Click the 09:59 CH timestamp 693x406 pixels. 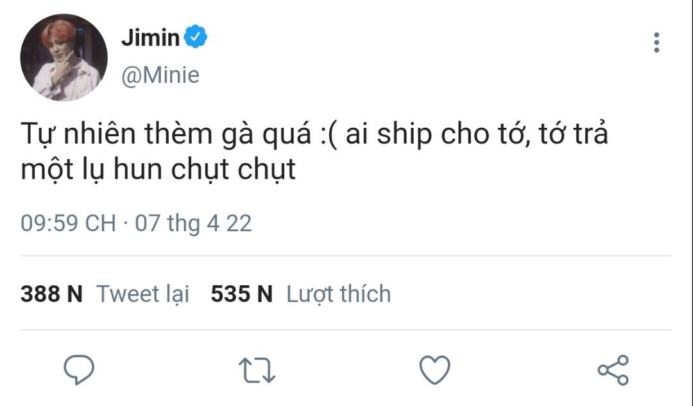69,224
